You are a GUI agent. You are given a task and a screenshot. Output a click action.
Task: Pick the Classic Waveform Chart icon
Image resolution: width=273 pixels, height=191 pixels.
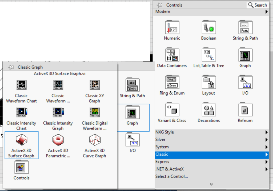pyautogui.click(x=21, y=85)
